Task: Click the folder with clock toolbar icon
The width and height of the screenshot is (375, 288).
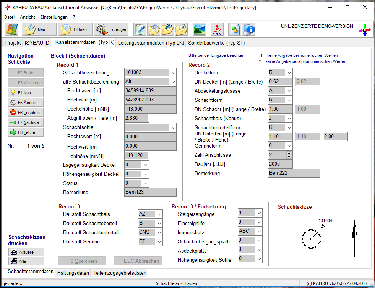Action: [x=181, y=29]
